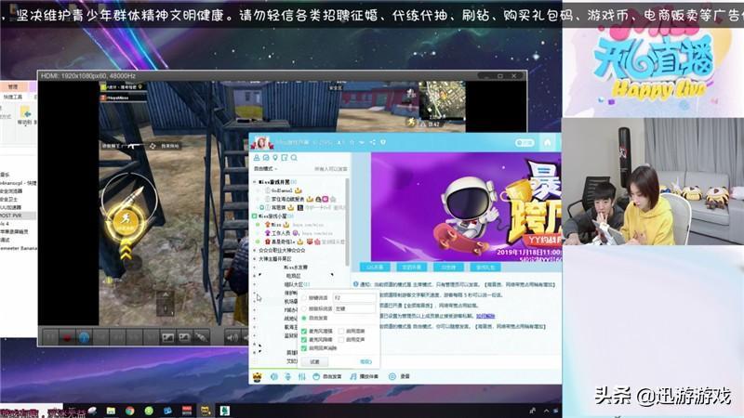Viewport: 744px width, 418px height.
Task: Select the POST PVR item in left list
Action: click(x=18, y=216)
